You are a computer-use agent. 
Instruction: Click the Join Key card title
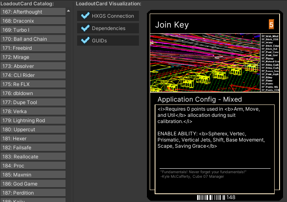tap(172, 25)
